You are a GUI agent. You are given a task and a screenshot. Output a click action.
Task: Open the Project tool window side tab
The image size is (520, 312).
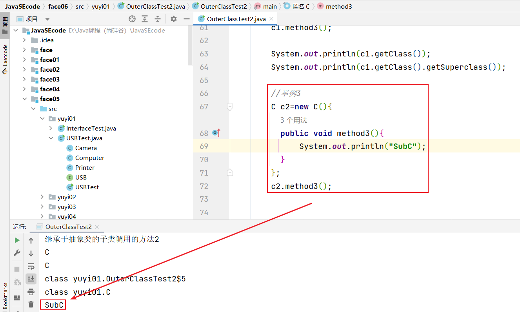(5, 25)
